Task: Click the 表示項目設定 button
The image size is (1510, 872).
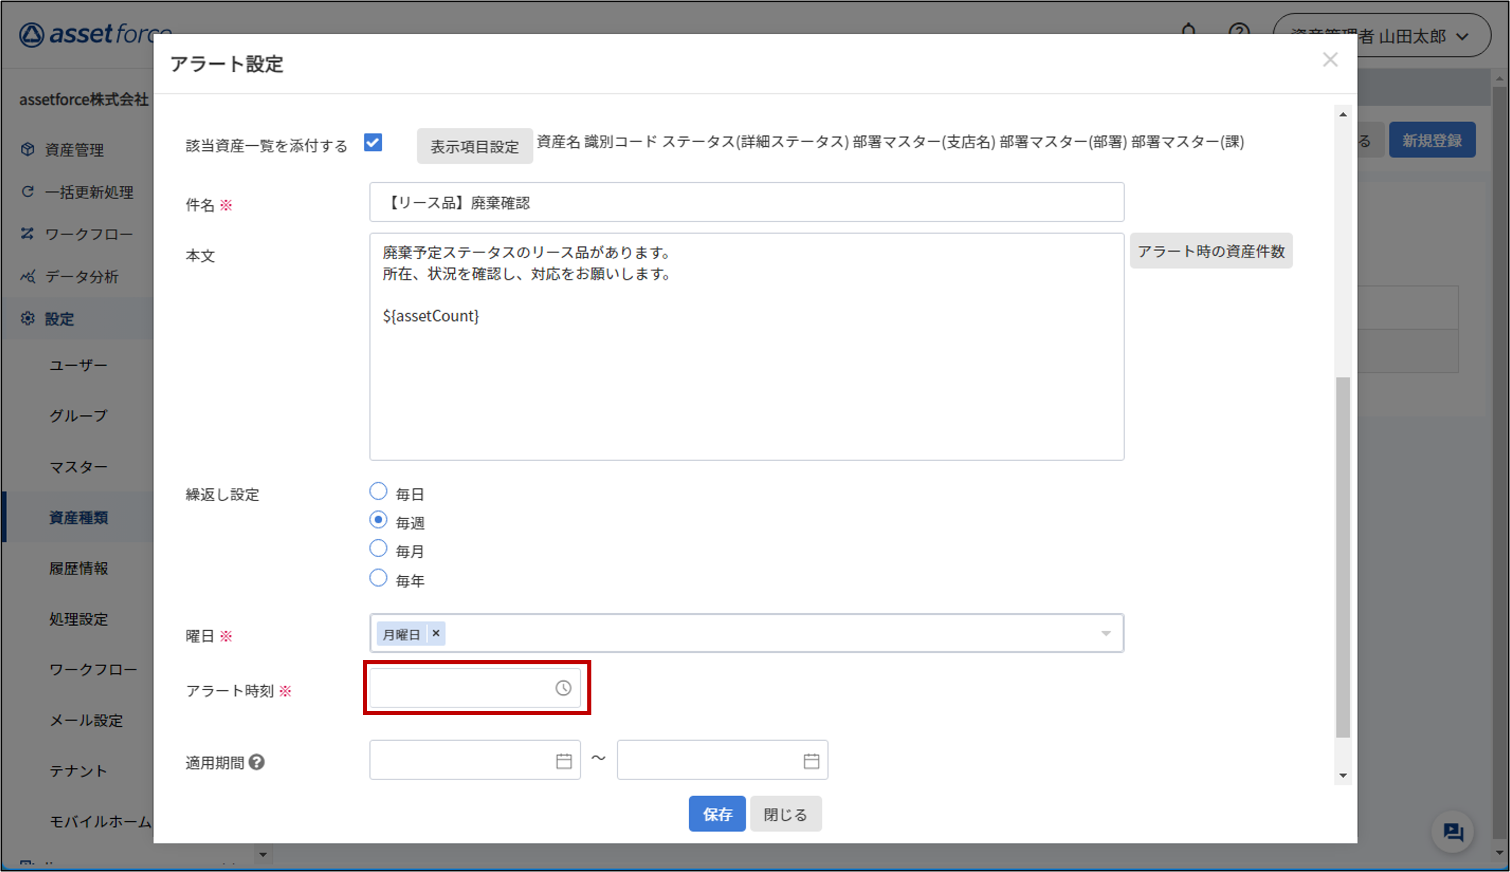Action: (474, 146)
